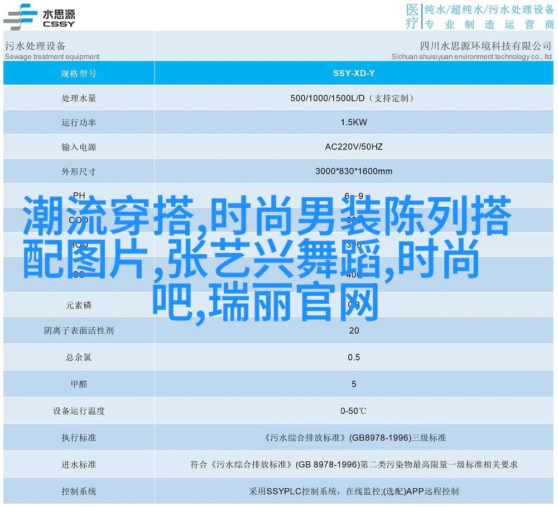Click the 输入电源 row label
Image resolution: width=558 pixels, height=507 pixels.
(79, 147)
